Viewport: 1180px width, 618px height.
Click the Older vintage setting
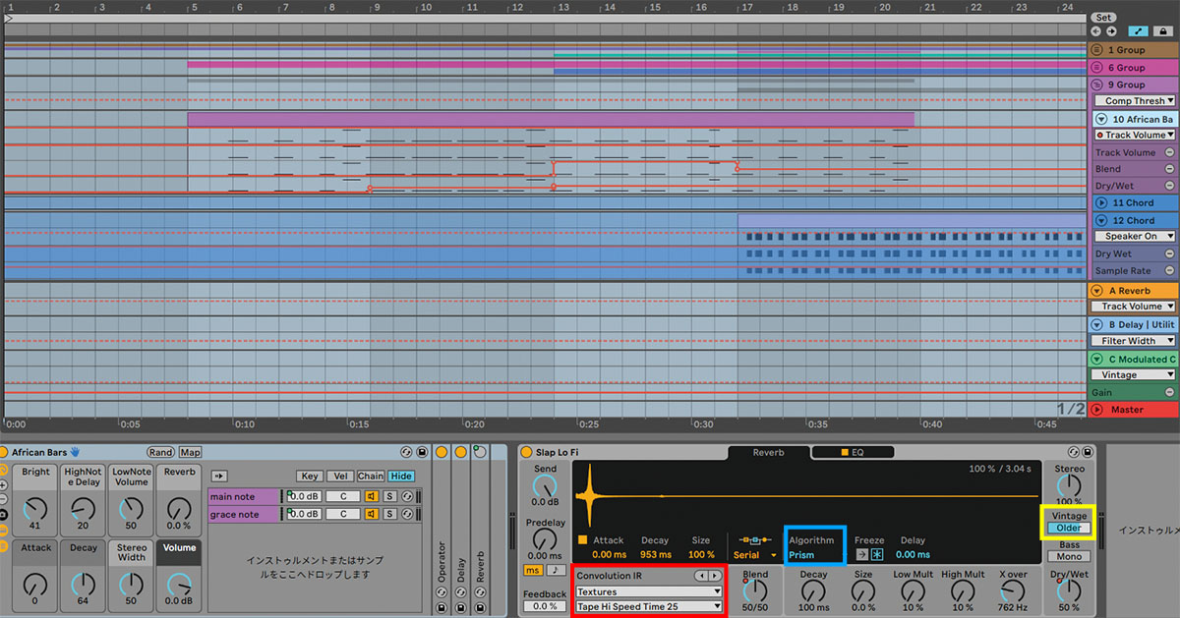pos(1069,528)
